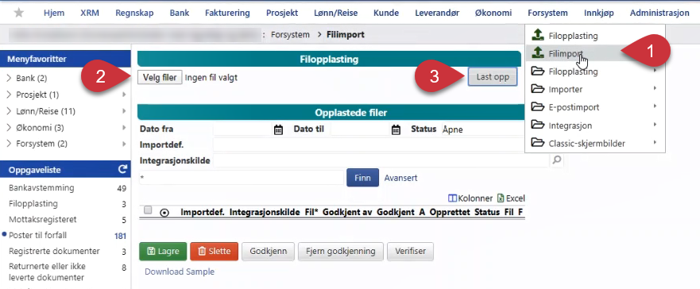700x289 pixels.
Task: Open the Regnskap menu
Action: pyautogui.click(x=134, y=13)
